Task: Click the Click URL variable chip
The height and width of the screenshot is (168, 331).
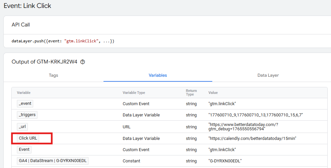Action: pyautogui.click(x=28, y=138)
